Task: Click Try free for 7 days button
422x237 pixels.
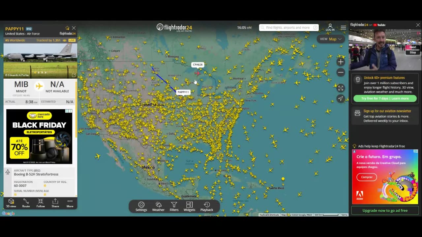Action: click(x=385, y=98)
